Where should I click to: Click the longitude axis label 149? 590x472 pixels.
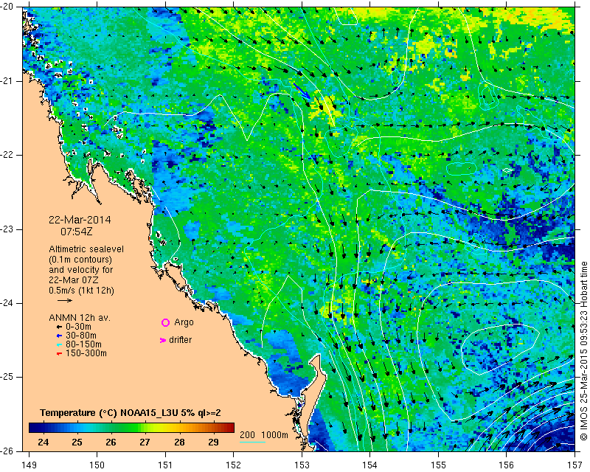29,465
